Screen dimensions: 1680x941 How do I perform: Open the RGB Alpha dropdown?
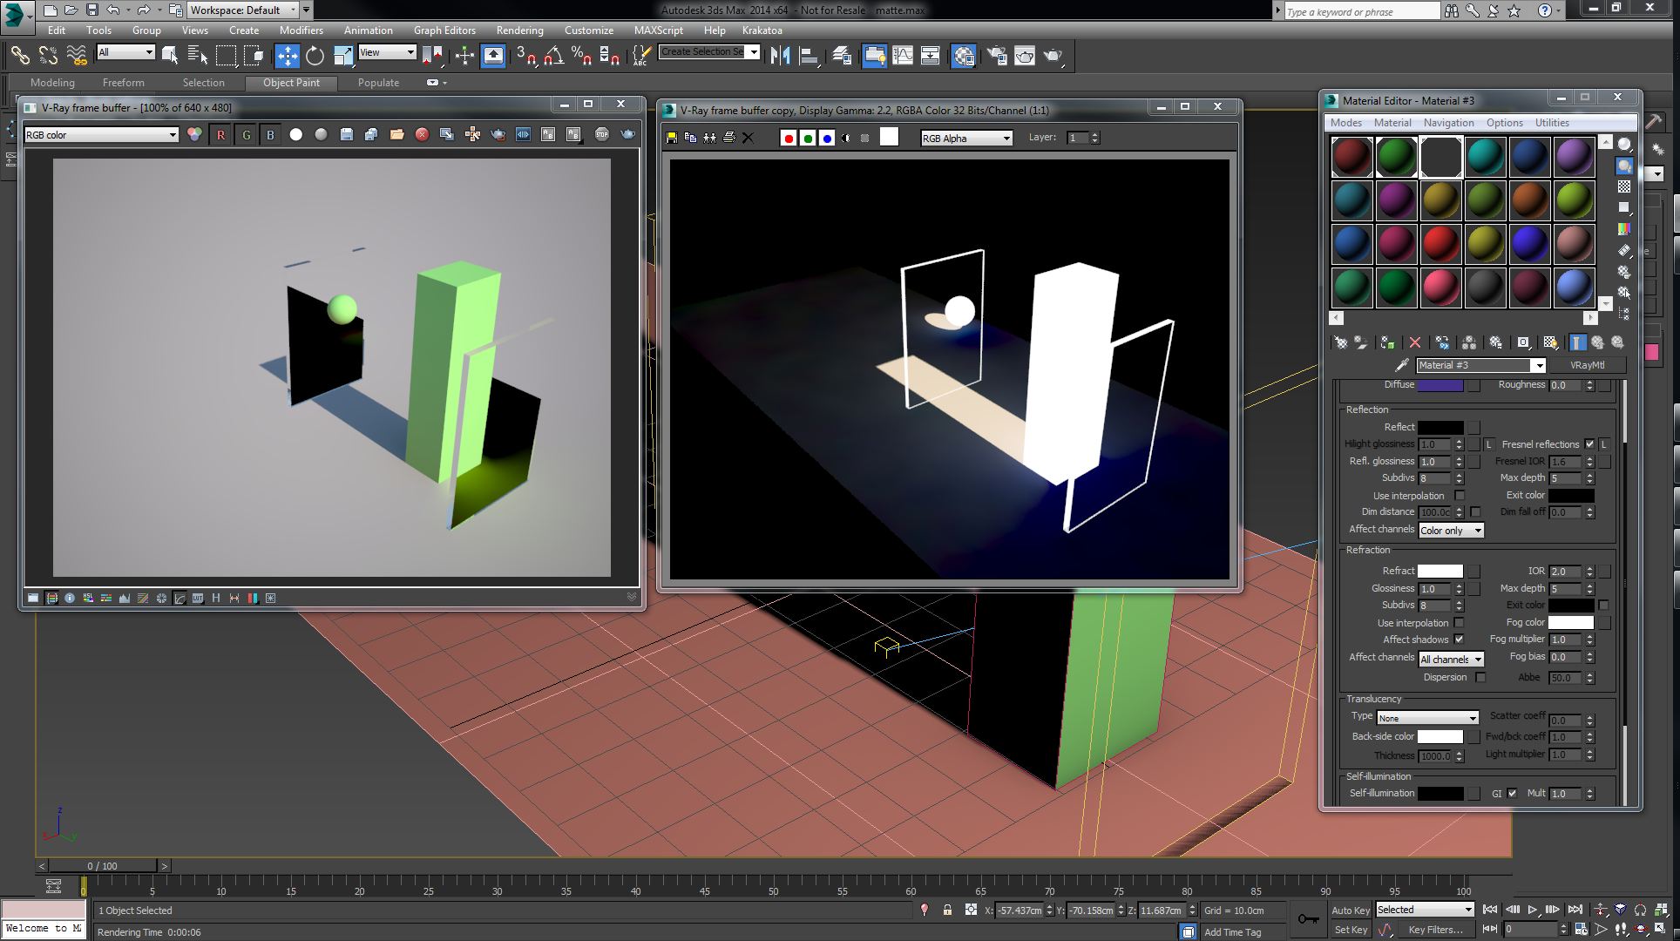[x=966, y=138]
